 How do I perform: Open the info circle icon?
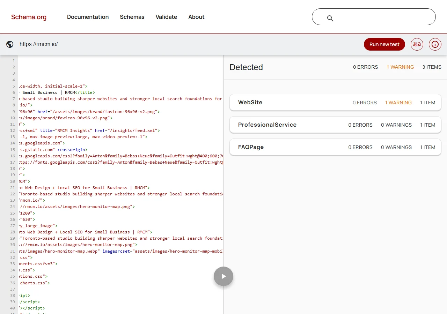point(435,44)
